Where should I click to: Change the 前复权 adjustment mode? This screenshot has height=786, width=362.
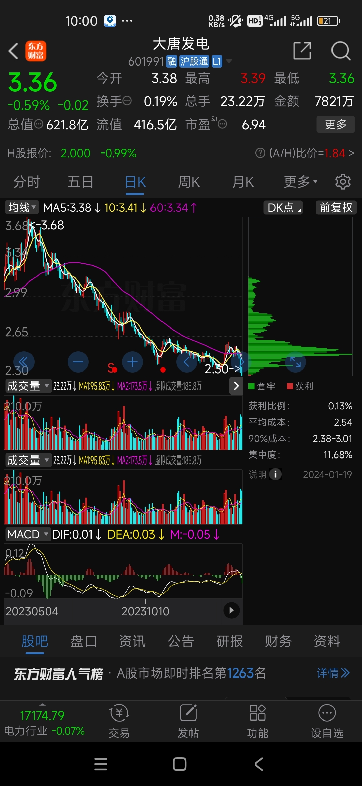(x=336, y=207)
